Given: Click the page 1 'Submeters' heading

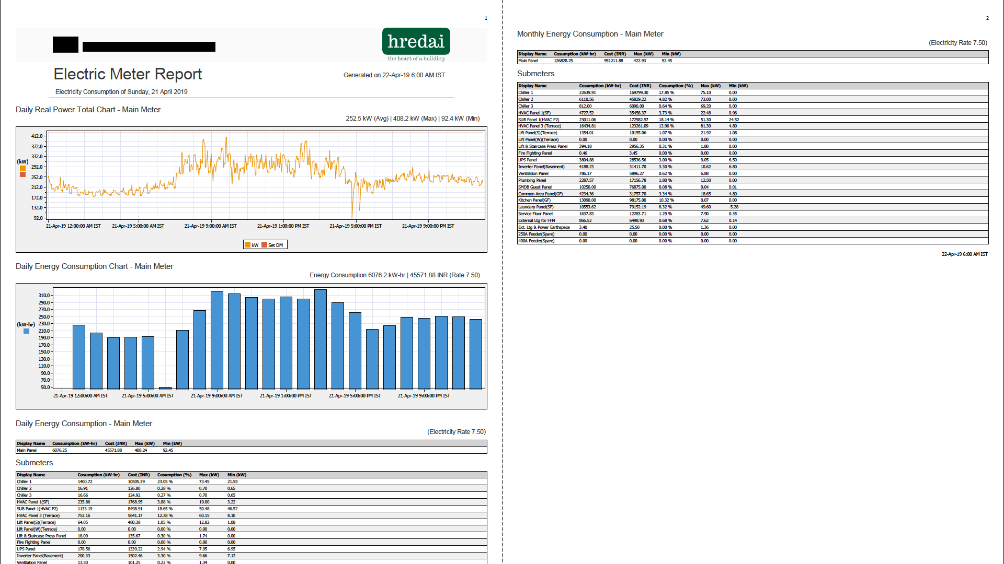Looking at the screenshot, I should click(35, 463).
